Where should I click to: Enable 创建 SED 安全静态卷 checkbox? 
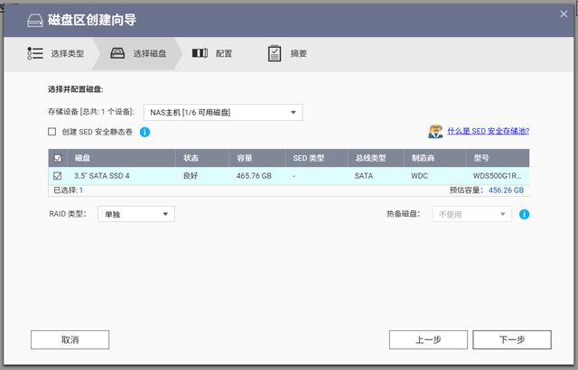(x=52, y=132)
